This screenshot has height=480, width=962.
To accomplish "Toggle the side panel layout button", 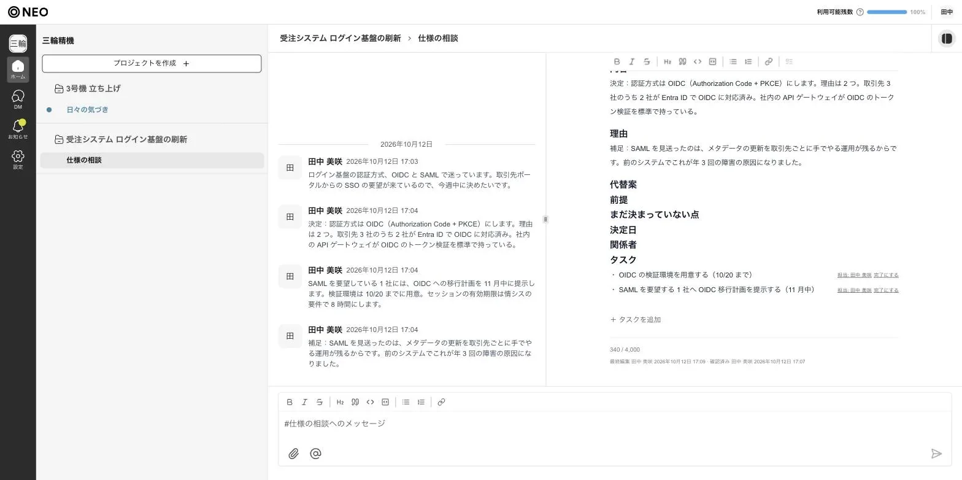I will 947,38.
